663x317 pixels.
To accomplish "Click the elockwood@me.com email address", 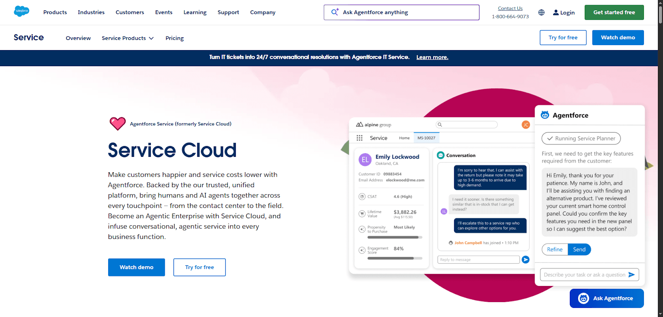I will [405, 180].
